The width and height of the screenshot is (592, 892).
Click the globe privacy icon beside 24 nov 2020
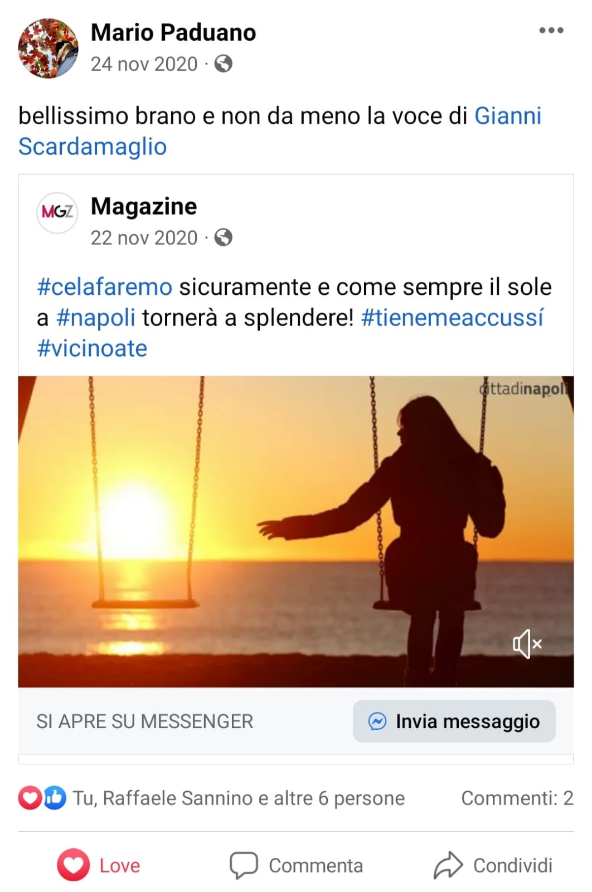(x=223, y=64)
